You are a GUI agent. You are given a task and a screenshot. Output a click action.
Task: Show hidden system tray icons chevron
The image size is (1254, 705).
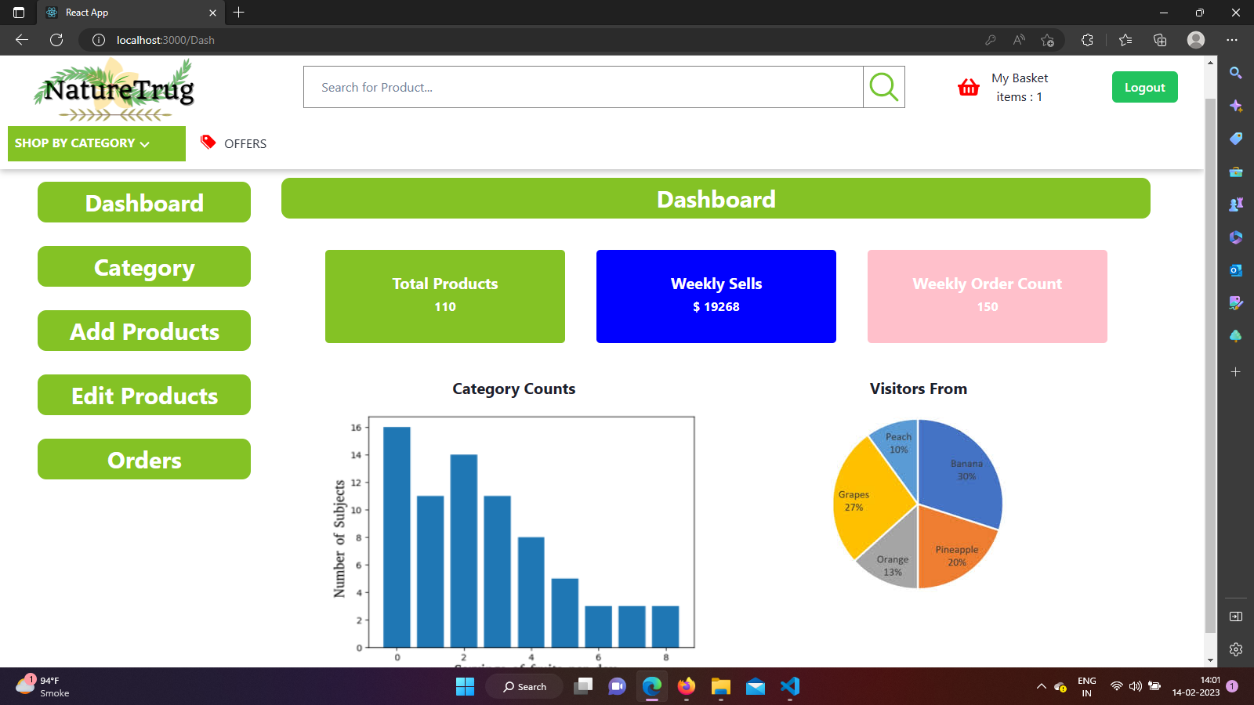point(1042,687)
